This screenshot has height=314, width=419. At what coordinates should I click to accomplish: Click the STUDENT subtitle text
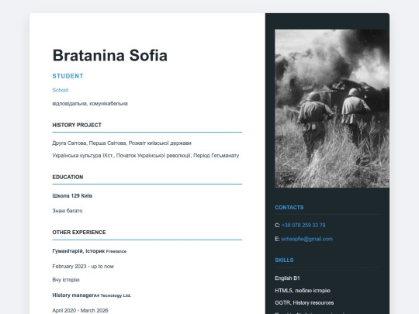click(68, 76)
